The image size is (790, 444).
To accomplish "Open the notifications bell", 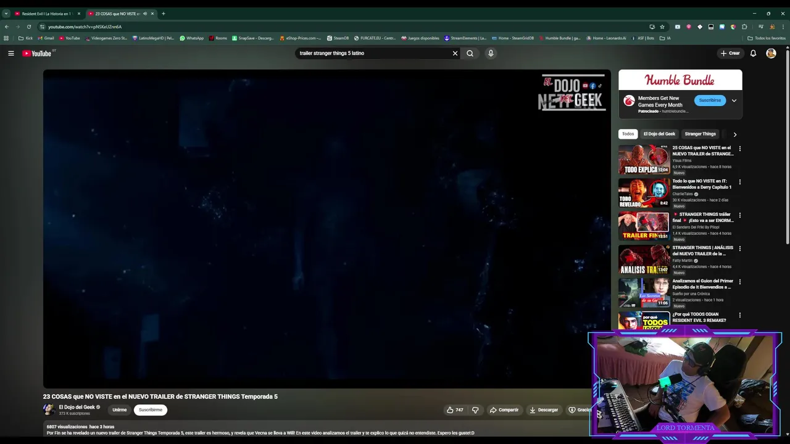I will (x=753, y=54).
